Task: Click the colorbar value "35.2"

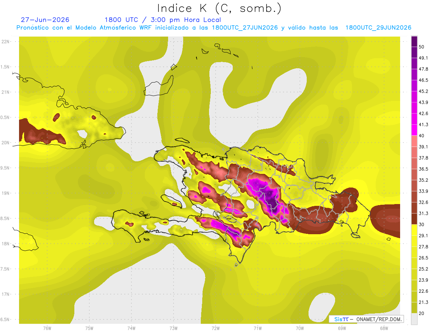Action: click(x=424, y=180)
